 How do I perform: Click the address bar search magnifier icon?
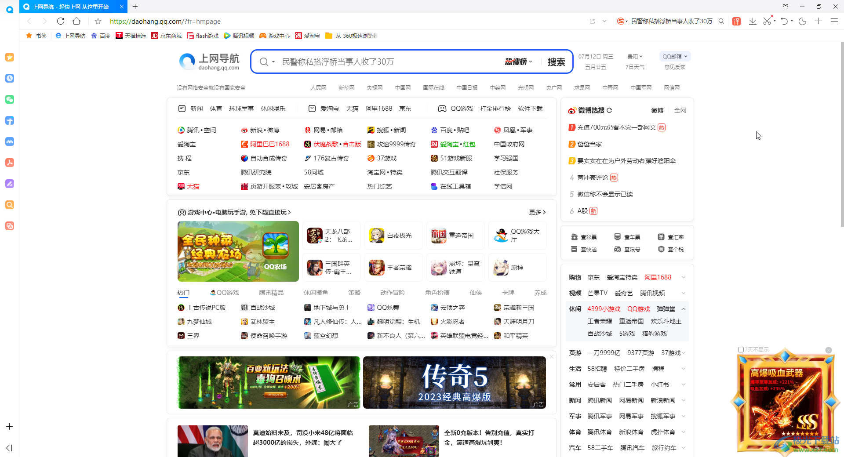point(721,21)
